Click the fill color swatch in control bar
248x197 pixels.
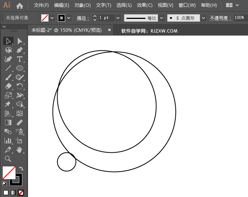[x=45, y=18]
